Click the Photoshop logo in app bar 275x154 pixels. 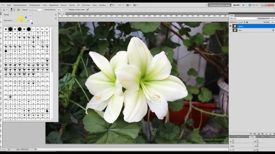tap(3, 5)
